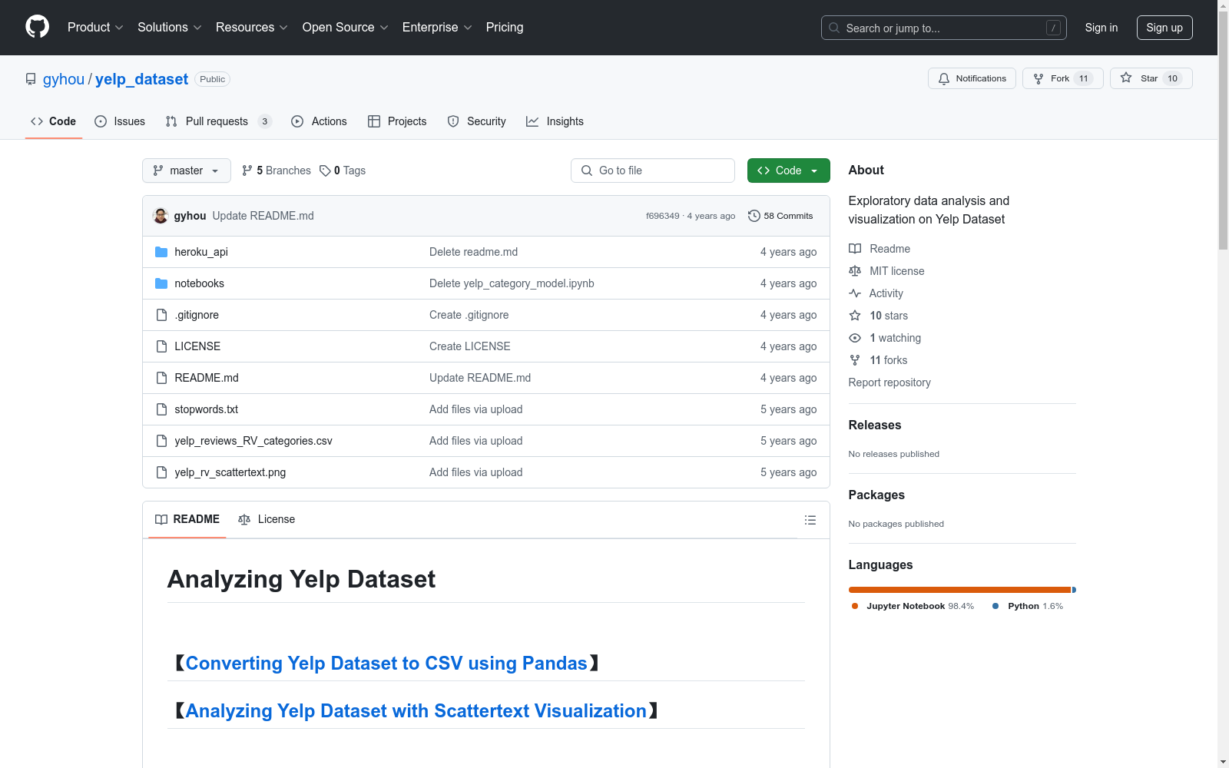Open the green Code dropdown button

(788, 170)
